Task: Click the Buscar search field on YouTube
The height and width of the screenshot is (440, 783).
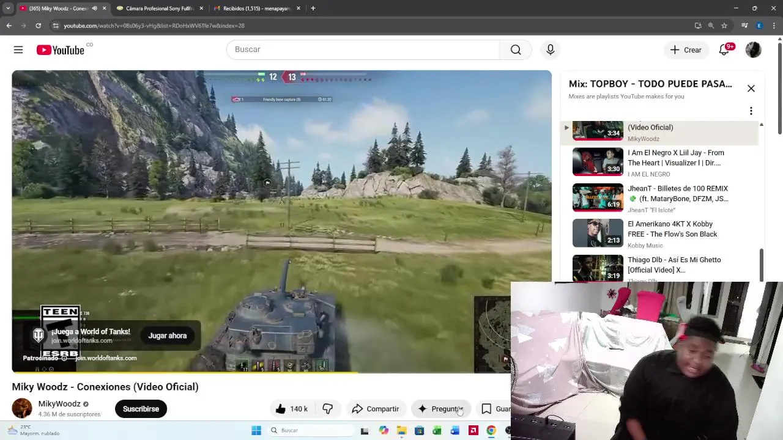Action: [363, 50]
